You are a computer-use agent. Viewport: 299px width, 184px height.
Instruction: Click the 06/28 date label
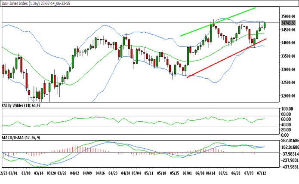[236, 173]
